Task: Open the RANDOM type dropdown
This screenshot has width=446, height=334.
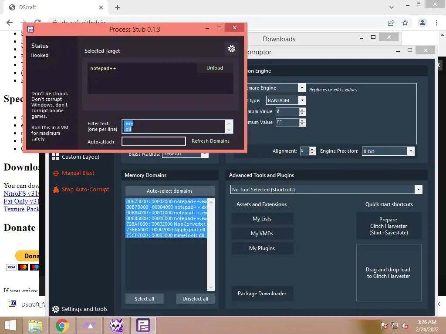Action: (x=302, y=100)
